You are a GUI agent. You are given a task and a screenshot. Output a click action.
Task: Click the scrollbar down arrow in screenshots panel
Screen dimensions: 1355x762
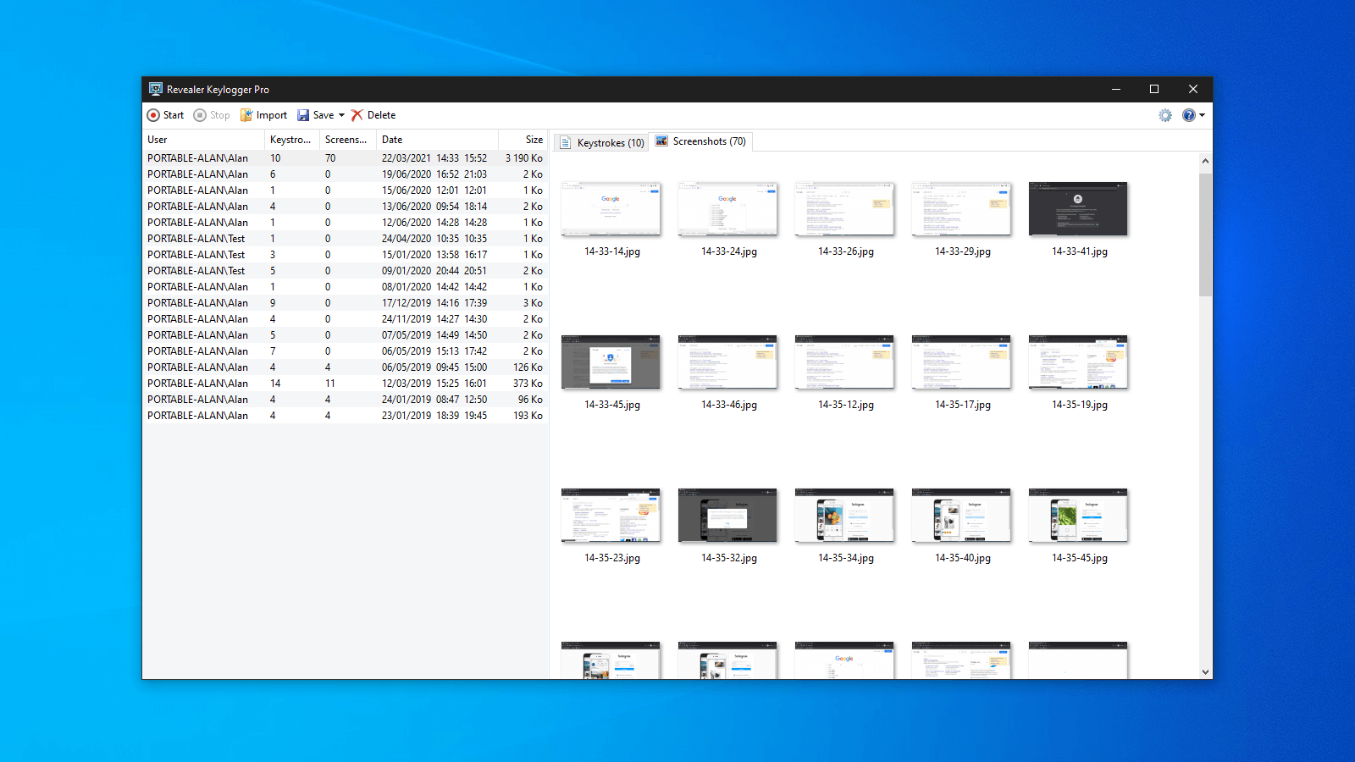coord(1205,672)
